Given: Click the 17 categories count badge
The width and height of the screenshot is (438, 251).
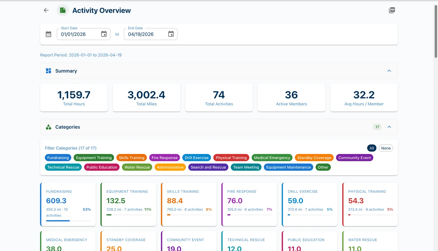Looking at the screenshot, I should (x=377, y=127).
